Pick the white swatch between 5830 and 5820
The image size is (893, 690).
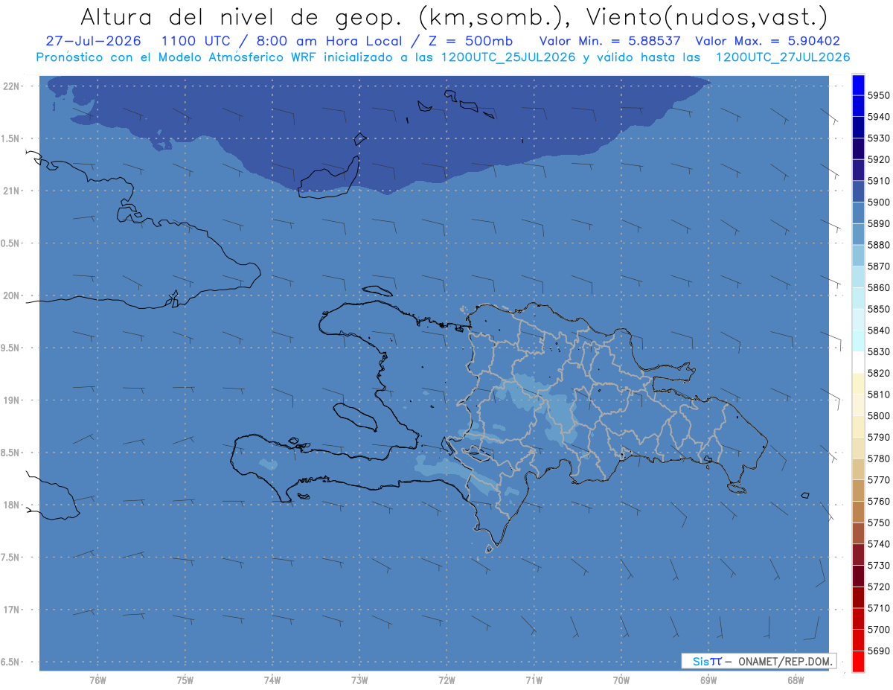857,362
